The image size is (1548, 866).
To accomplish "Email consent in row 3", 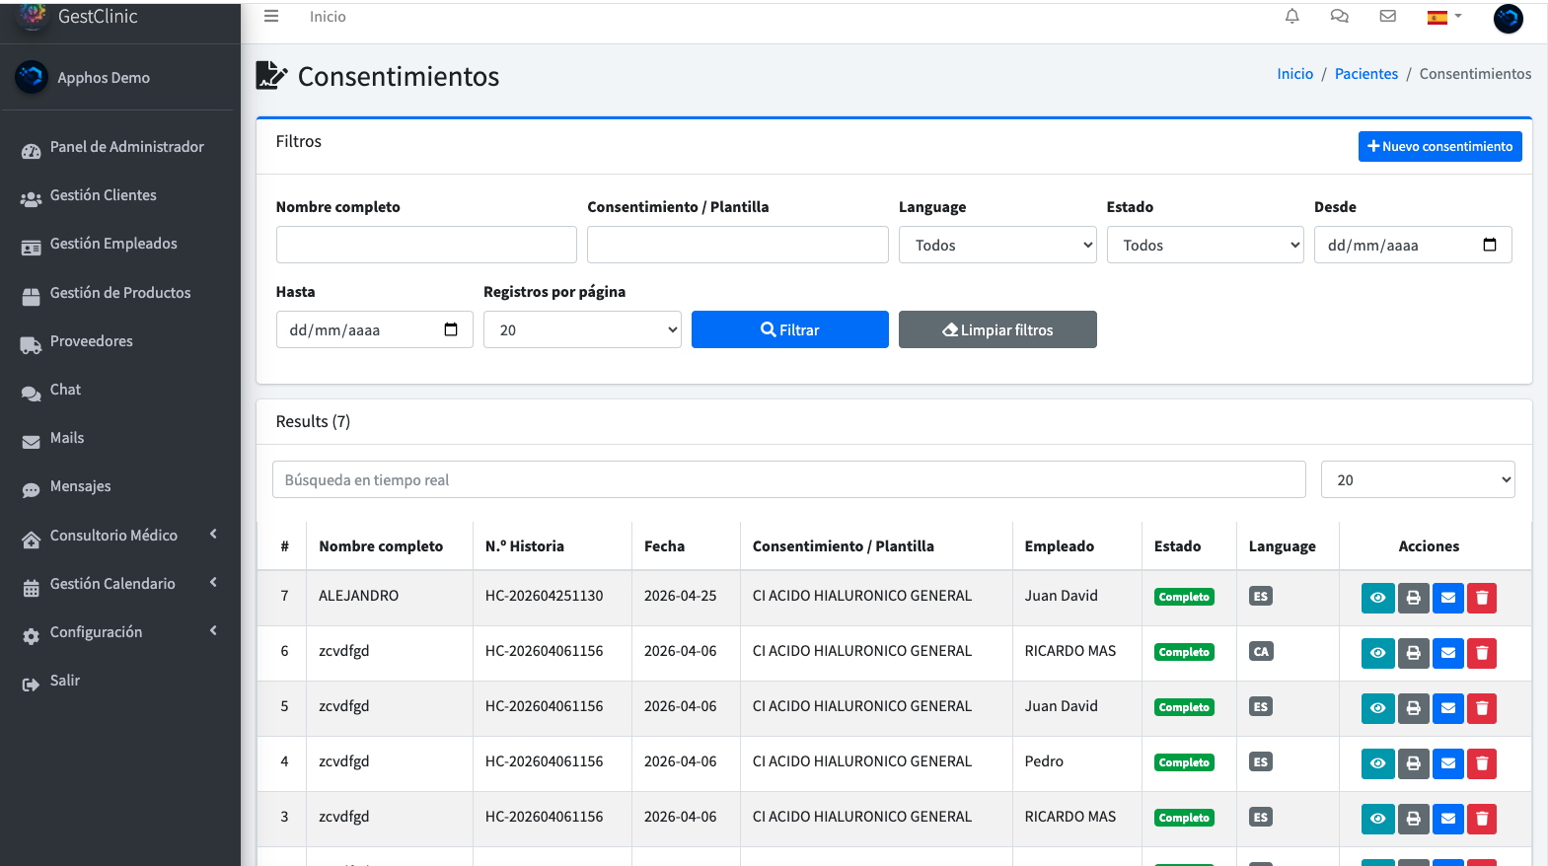I will point(1447,819).
